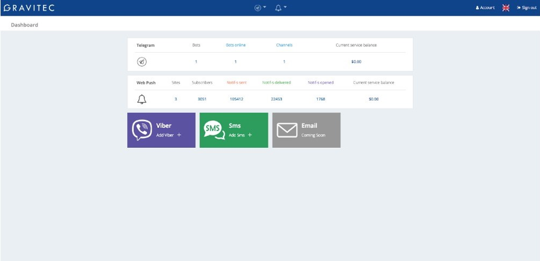
Task: Click the Email envelope icon
Action: 287,130
